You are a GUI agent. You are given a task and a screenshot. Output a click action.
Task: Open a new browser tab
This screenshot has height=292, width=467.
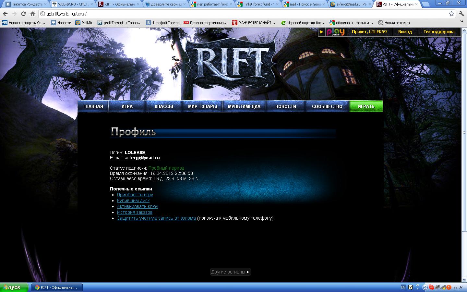(x=426, y=4)
